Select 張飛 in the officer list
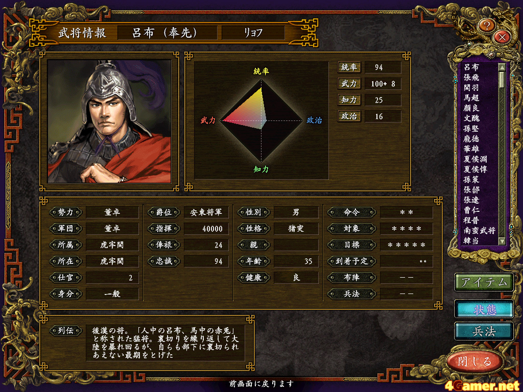The image size is (523, 392). coord(471,78)
